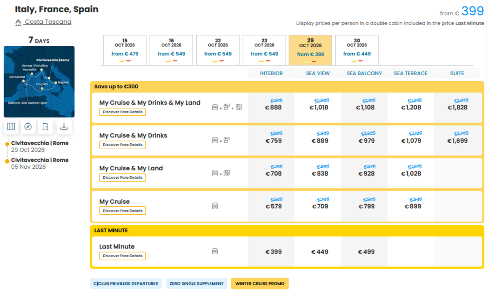Screen dimensions: 488x292
Task: Open Discover Fare Details for My Cruise
Action: coord(123,211)
